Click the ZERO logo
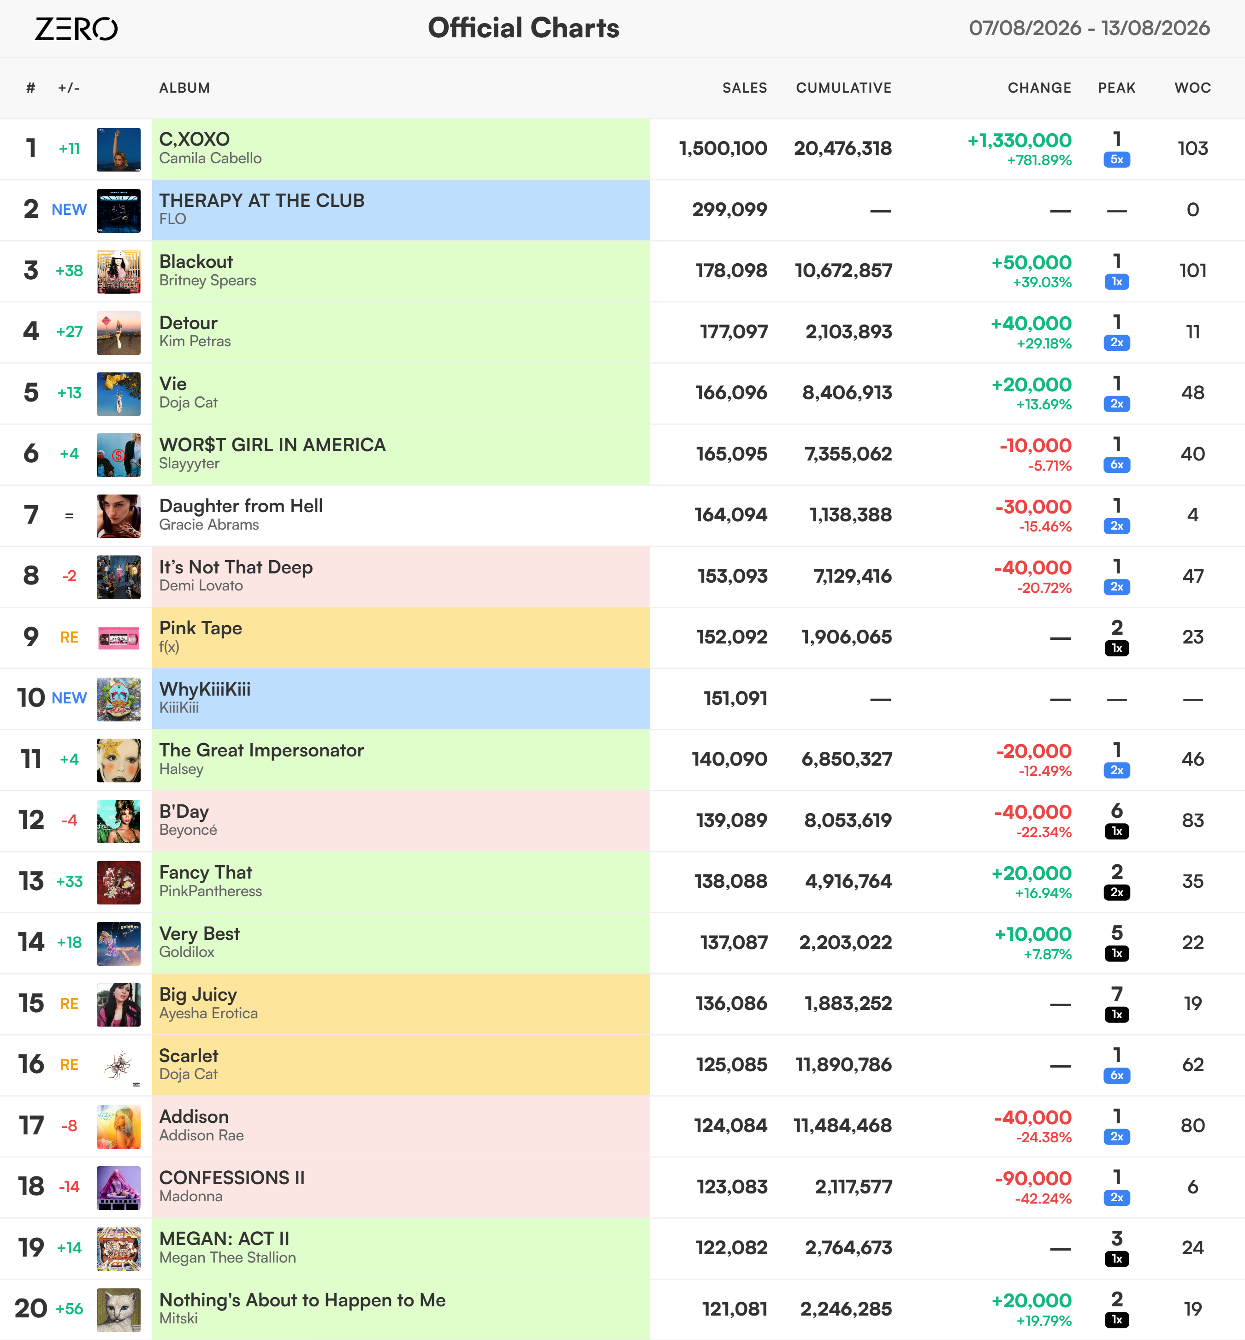Viewport: 1245px width, 1340px height. pos(76,28)
